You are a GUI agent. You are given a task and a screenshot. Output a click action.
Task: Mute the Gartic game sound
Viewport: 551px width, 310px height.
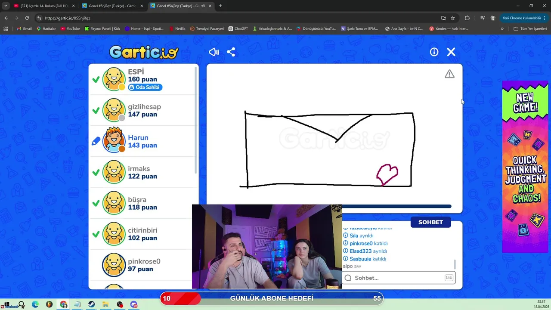point(214,52)
